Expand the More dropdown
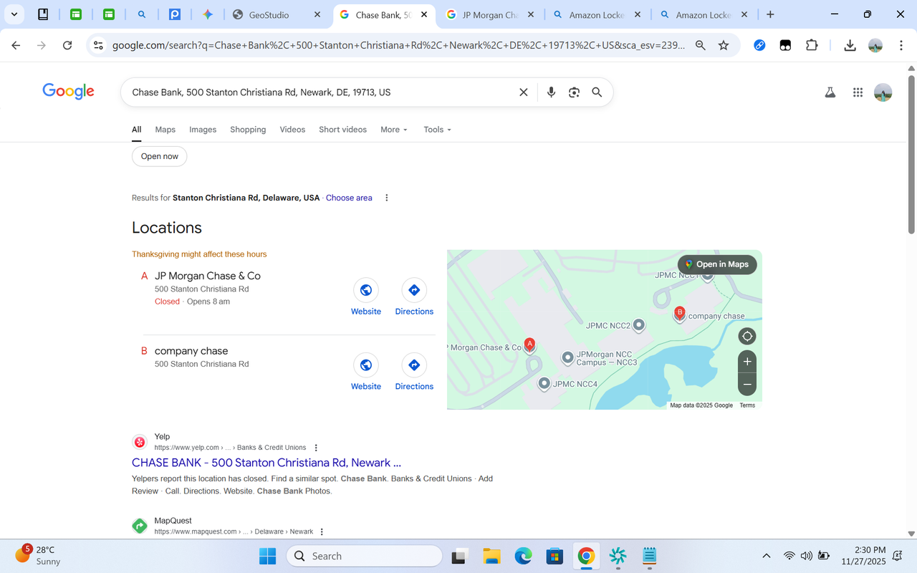Viewport: 917px width, 573px height. (394, 130)
